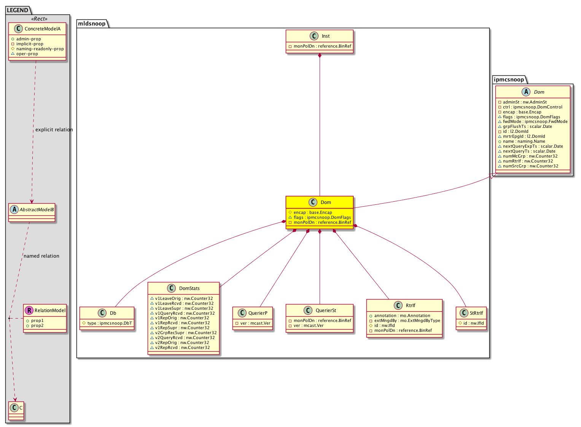Select the mldsnoop package tab
Image resolution: width=581 pixels, height=427 pixels.
point(92,24)
